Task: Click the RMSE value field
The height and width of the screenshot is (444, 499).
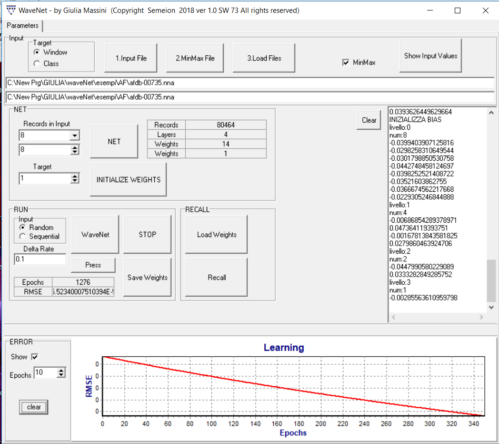Action: 83,292
